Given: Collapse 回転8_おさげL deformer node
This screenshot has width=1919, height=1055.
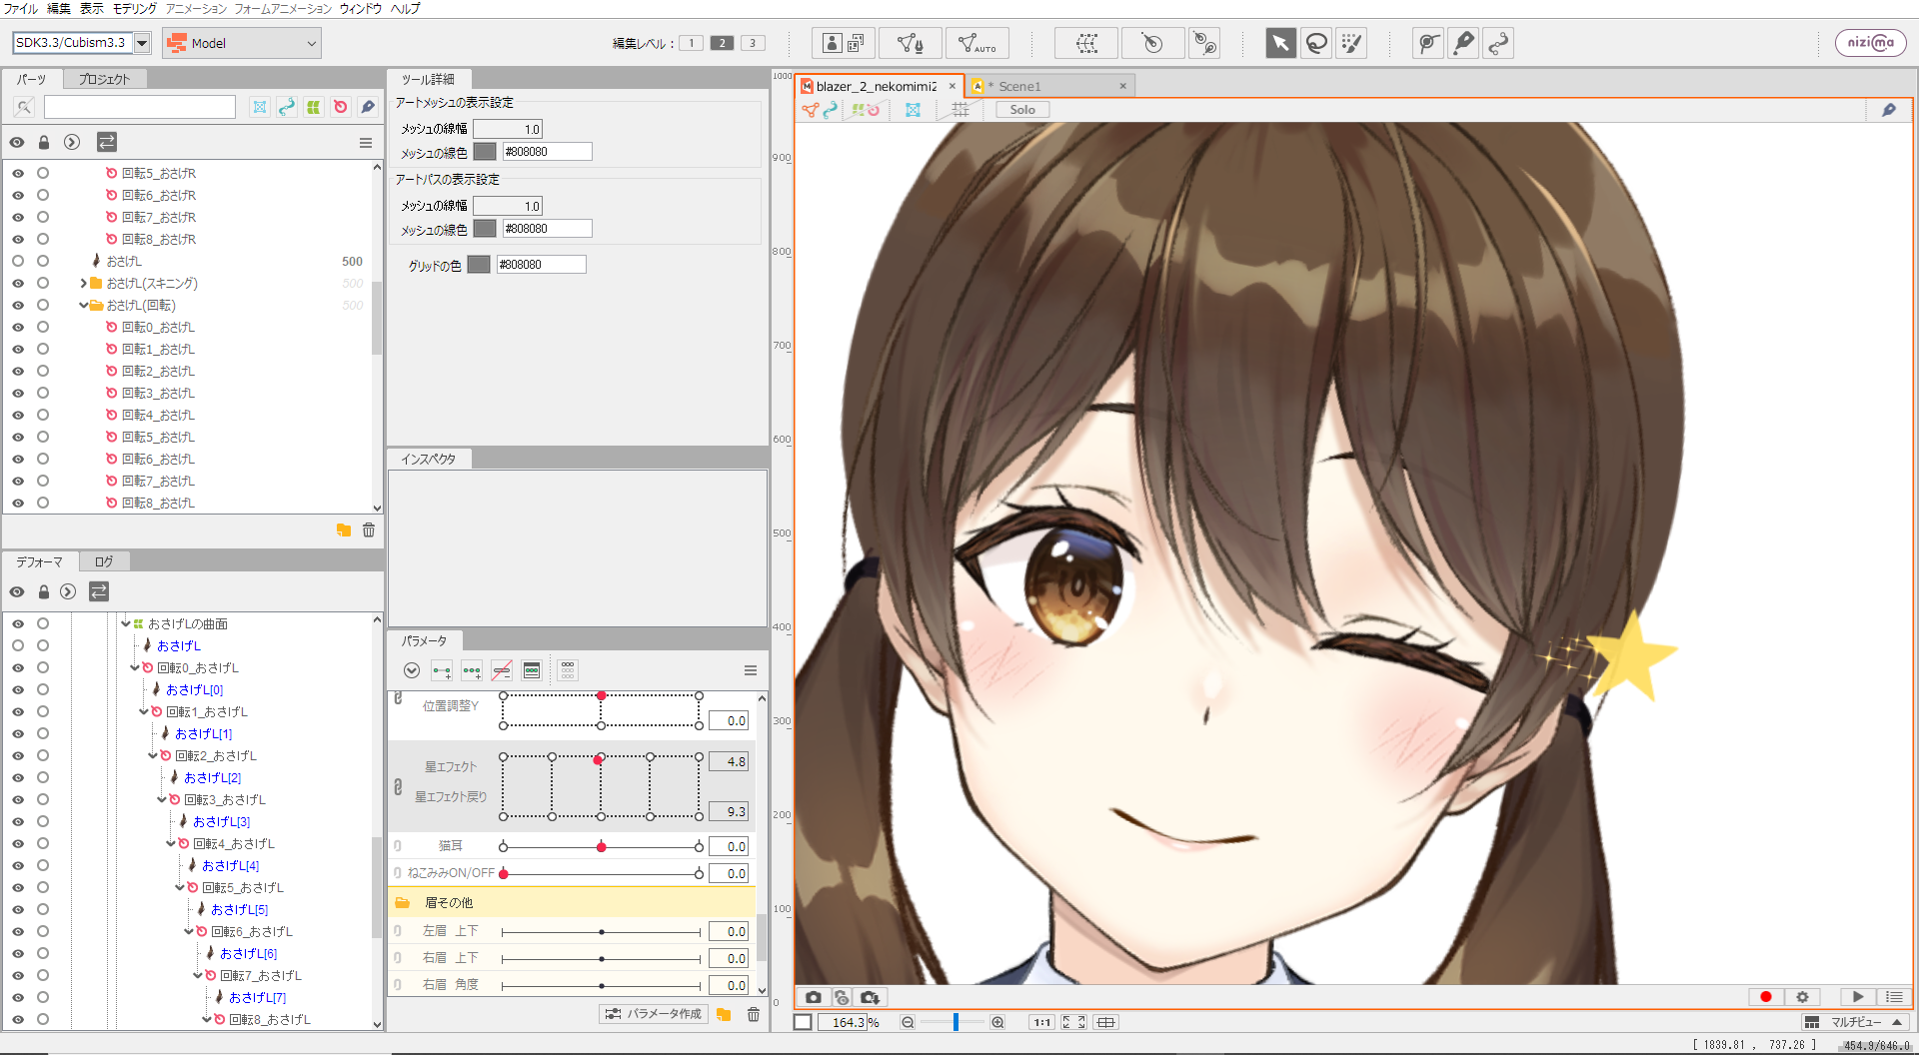Looking at the screenshot, I should click(207, 1019).
